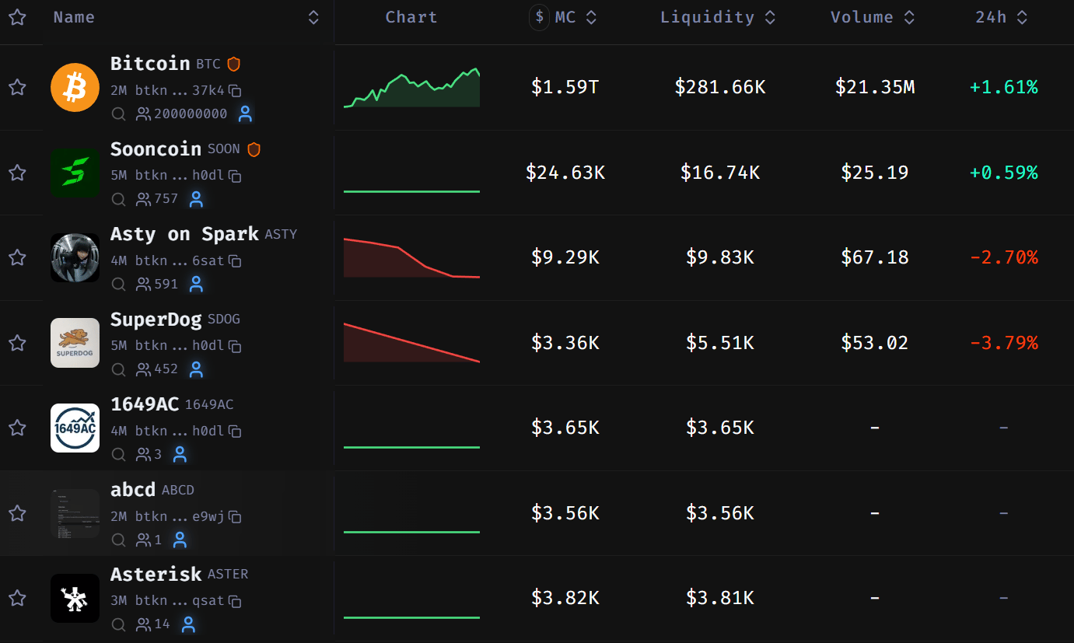
Task: Click the sort arrows beside MC
Action: [591, 17]
